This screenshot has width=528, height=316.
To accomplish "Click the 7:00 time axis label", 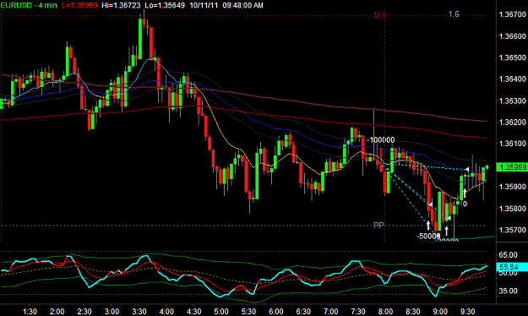I will pyautogui.click(x=330, y=311).
